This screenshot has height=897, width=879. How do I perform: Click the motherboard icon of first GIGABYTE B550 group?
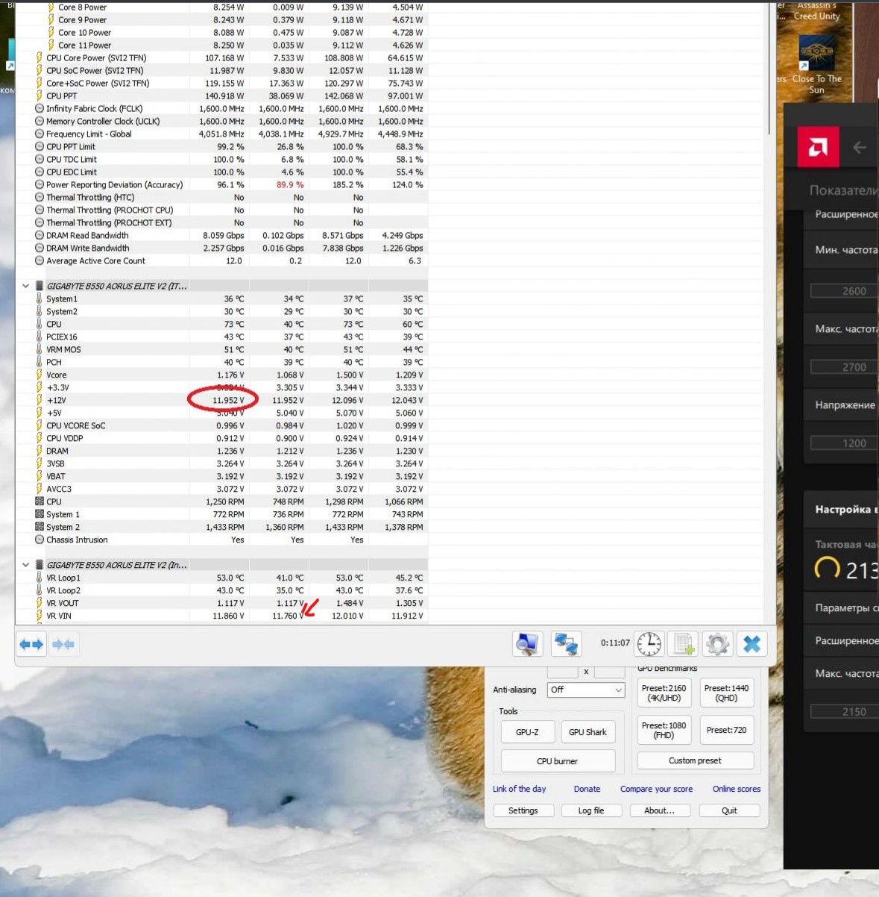pos(40,286)
